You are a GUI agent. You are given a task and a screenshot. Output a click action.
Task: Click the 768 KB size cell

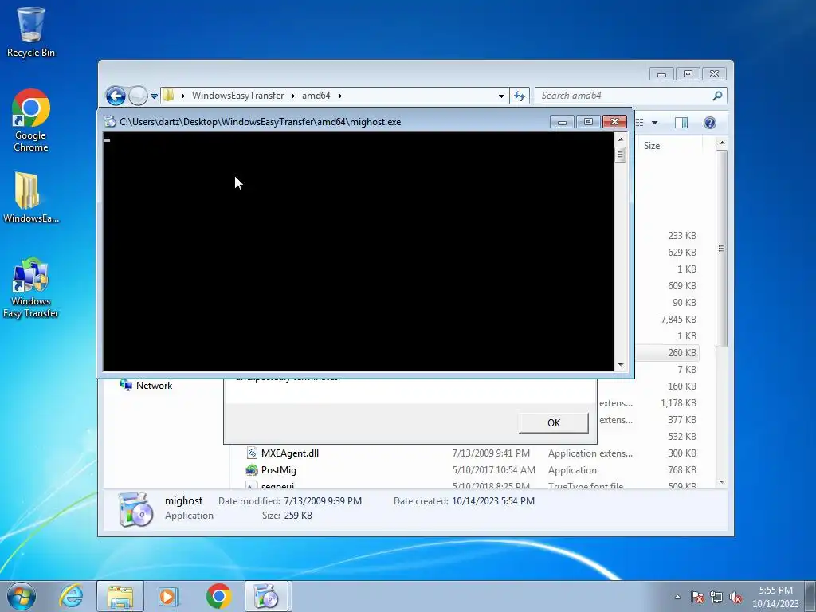[x=682, y=470]
